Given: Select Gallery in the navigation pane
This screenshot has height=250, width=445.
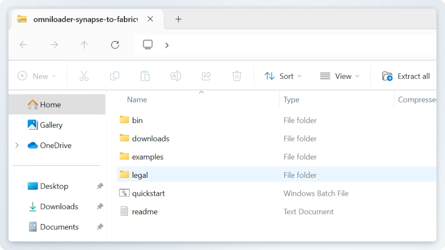Looking at the screenshot, I should (x=51, y=125).
